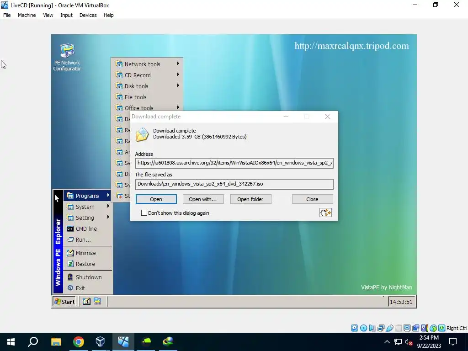Expand Programs submenu in Start menu
This screenshot has width=468, height=351.
pos(88,196)
